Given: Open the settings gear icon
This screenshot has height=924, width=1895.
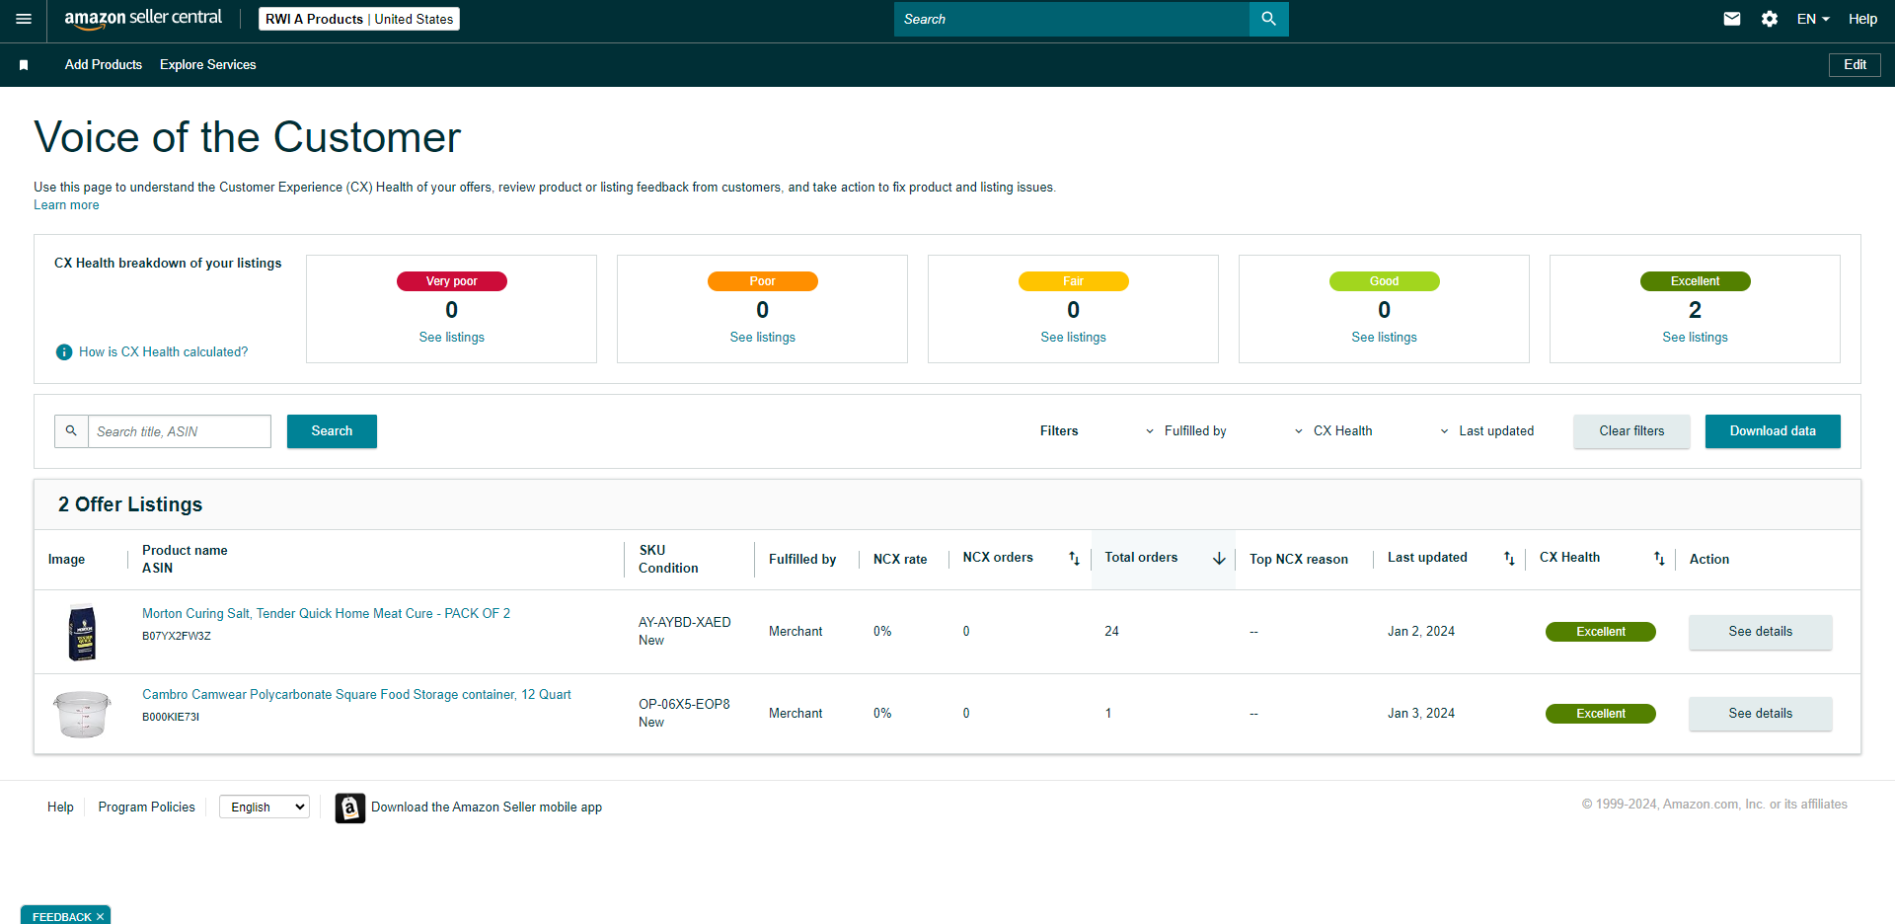Looking at the screenshot, I should tap(1770, 19).
